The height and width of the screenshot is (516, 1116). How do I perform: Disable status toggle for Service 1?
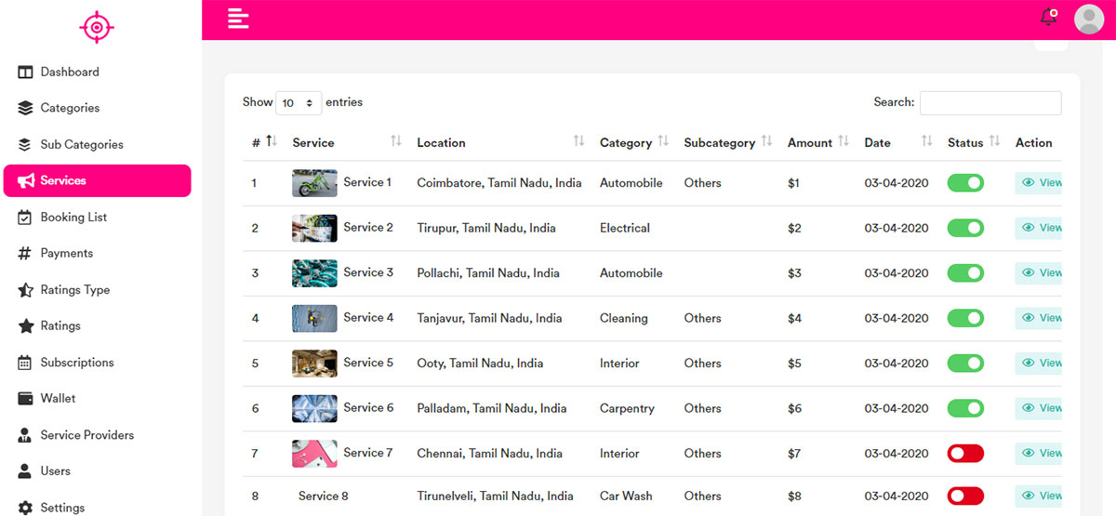965,183
